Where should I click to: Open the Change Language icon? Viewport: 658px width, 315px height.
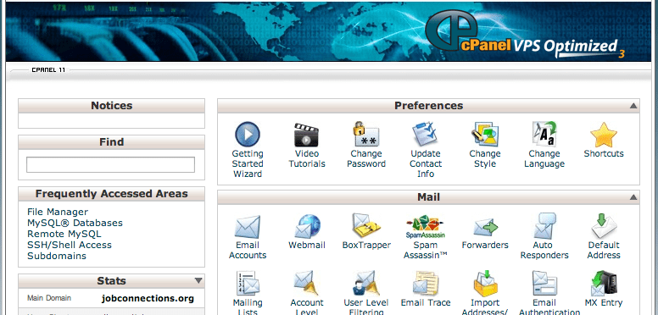click(x=544, y=135)
